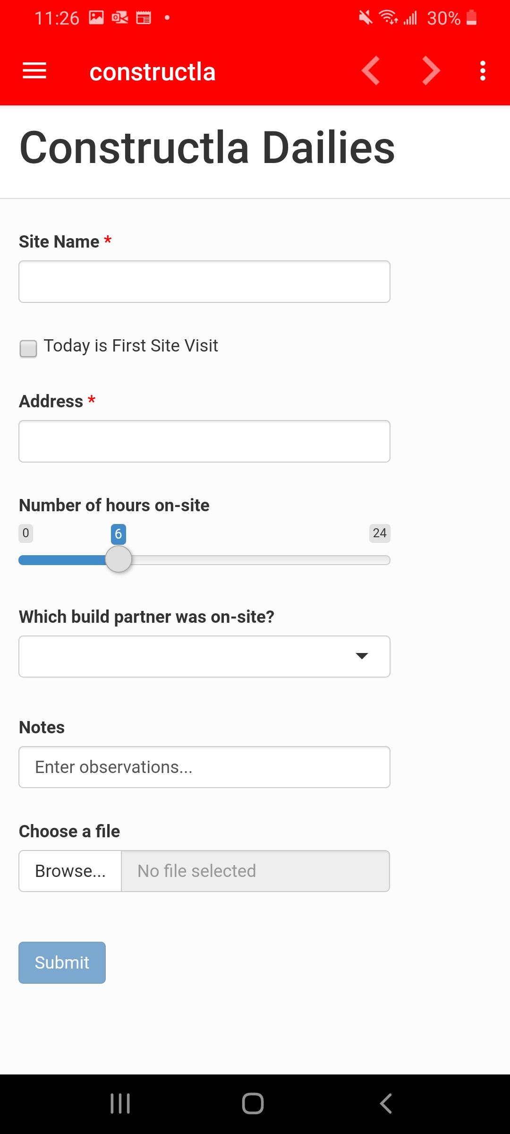Tap the Android home button
Viewport: 510px width, 1134px height.
tap(253, 1104)
